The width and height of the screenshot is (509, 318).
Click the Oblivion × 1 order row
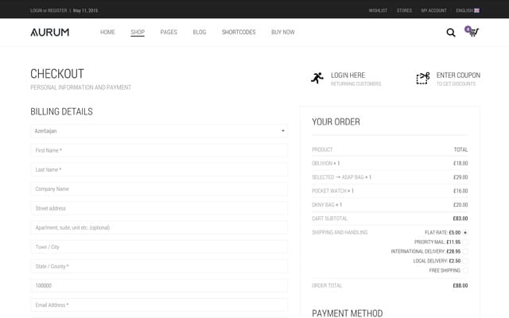click(x=390, y=163)
